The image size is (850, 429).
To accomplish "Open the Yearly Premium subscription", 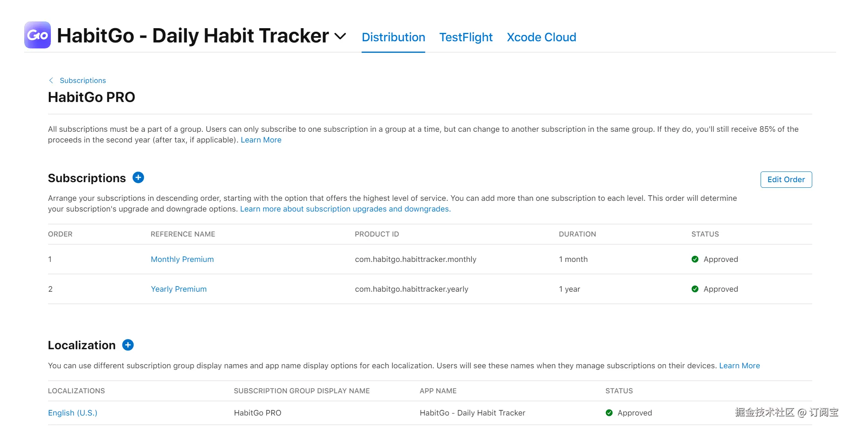I will coord(178,289).
